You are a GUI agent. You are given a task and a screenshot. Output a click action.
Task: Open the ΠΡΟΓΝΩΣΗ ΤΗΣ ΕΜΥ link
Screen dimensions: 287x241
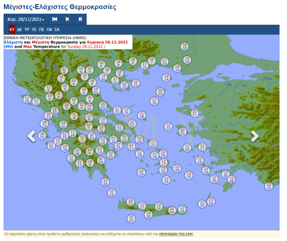176,234
